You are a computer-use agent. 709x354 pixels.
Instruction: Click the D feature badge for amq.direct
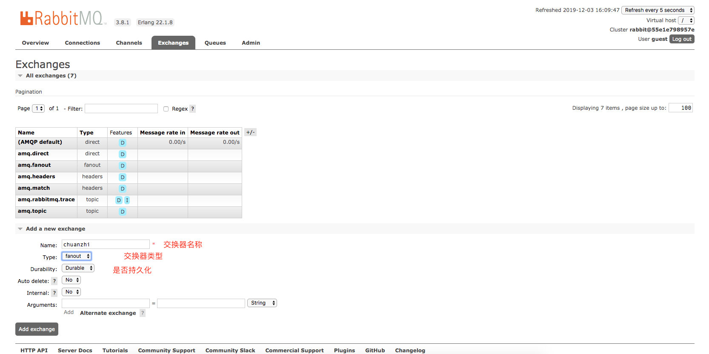tap(123, 154)
